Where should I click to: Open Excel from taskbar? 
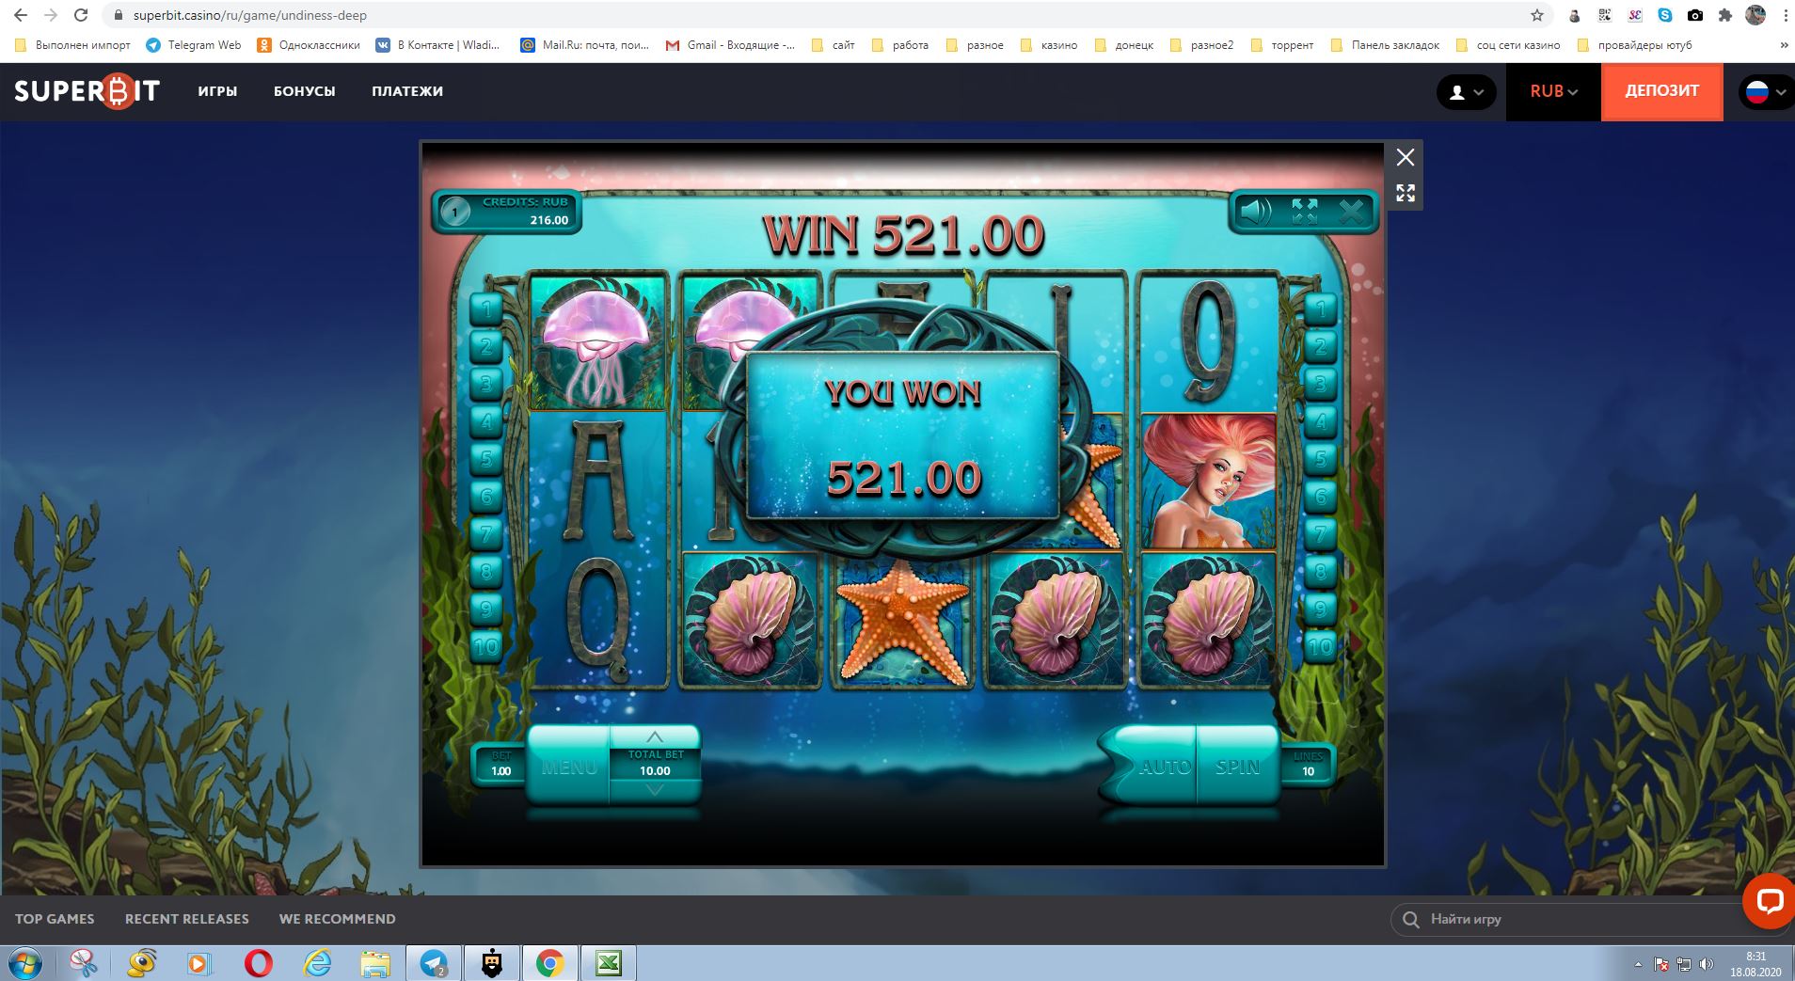click(x=609, y=964)
